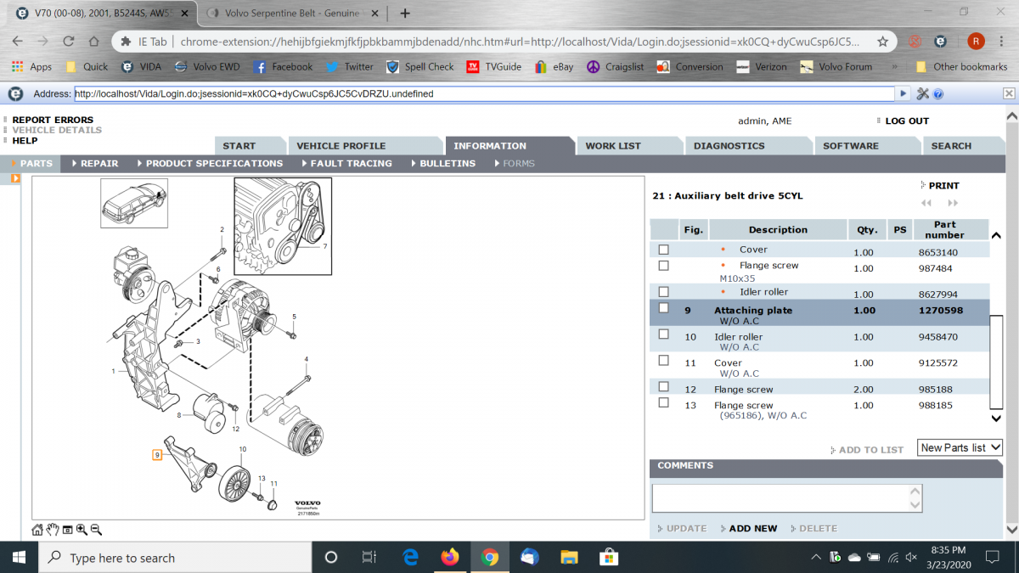Click the fit-to-window icon below diagram
This screenshot has width=1019, height=573.
click(67, 530)
